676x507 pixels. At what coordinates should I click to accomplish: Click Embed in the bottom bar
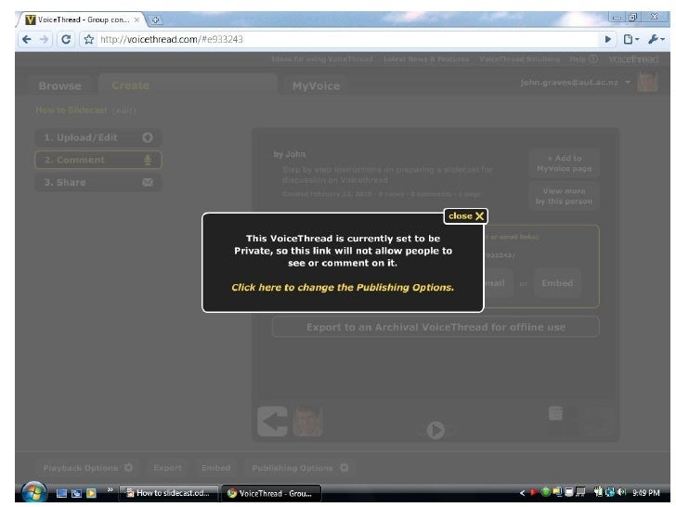215,468
